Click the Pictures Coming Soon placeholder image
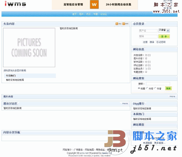The height and width of the screenshot is (157, 182). [29, 48]
